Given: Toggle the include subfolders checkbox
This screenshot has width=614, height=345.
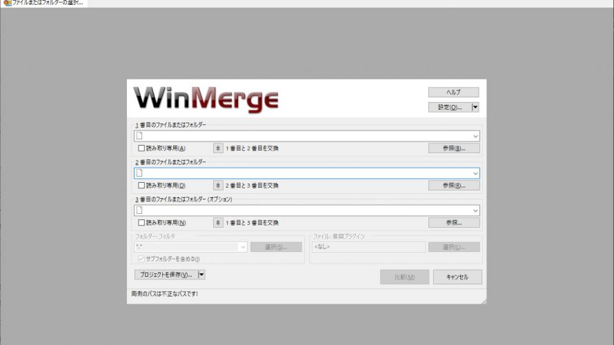Looking at the screenshot, I should [141, 259].
